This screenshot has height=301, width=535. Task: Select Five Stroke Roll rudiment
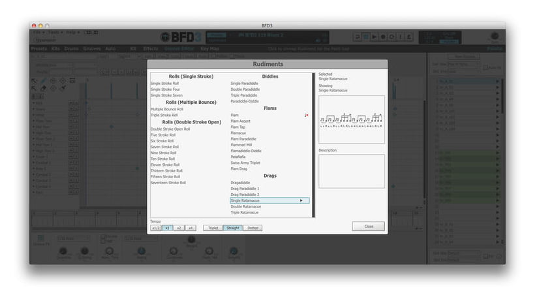163,135
